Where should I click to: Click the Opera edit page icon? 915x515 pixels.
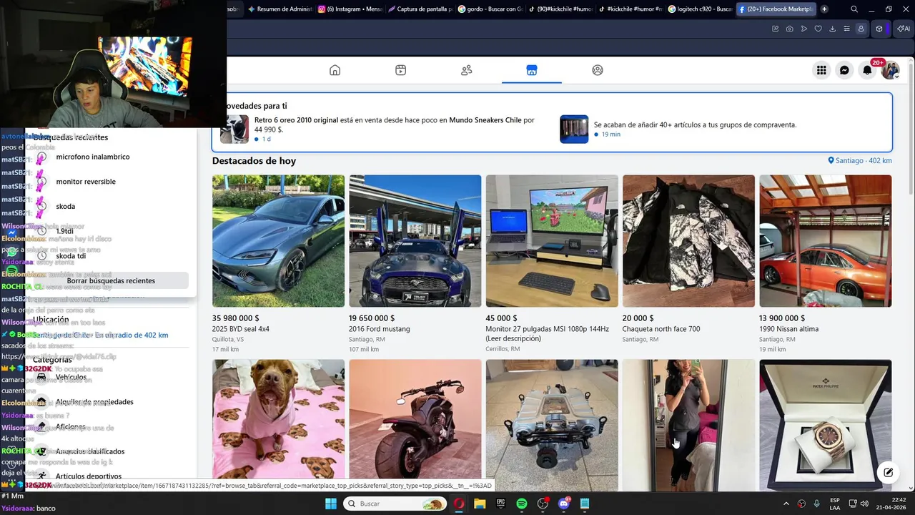[x=775, y=29]
